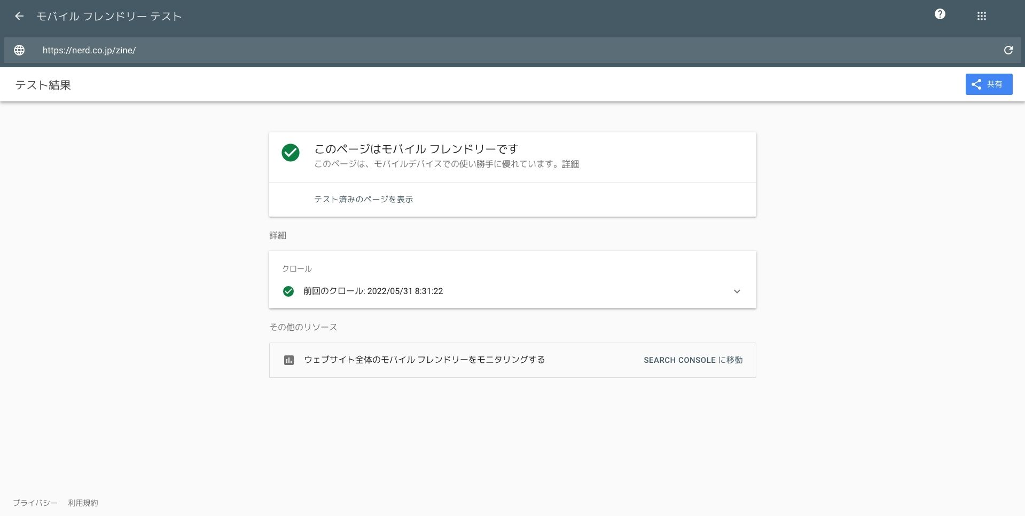Click ウェブサイト全体のモバイル フレンドリー monitoring text
1025x516 pixels.
(x=424, y=360)
